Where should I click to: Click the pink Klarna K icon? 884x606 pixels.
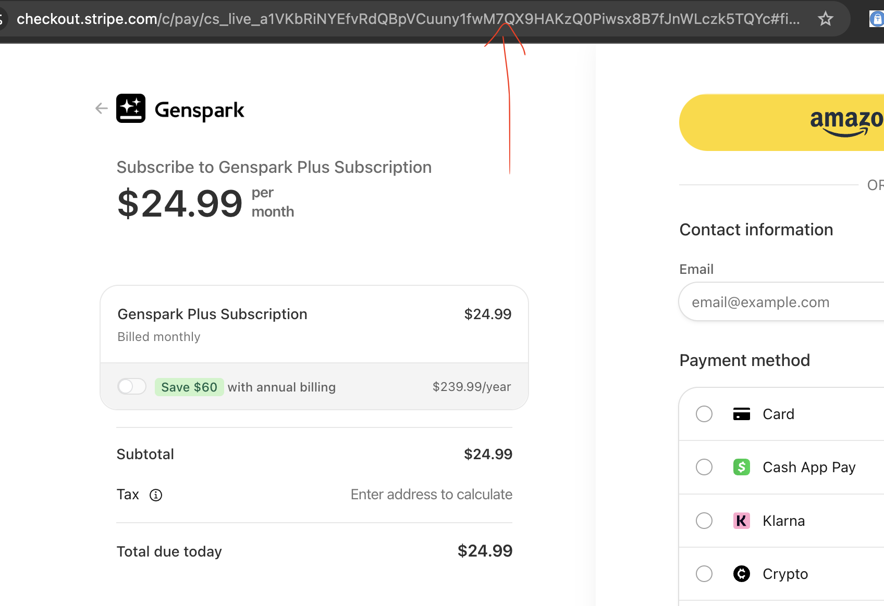point(741,521)
